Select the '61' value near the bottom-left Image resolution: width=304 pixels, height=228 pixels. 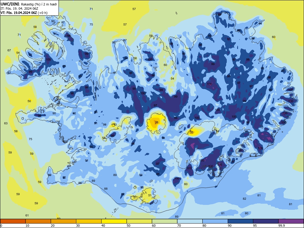point(27,216)
